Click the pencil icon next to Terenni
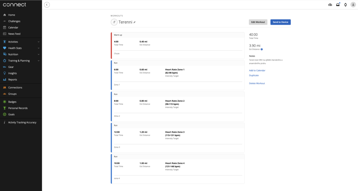Screen dimensions: 358x191 click(x=135, y=22)
